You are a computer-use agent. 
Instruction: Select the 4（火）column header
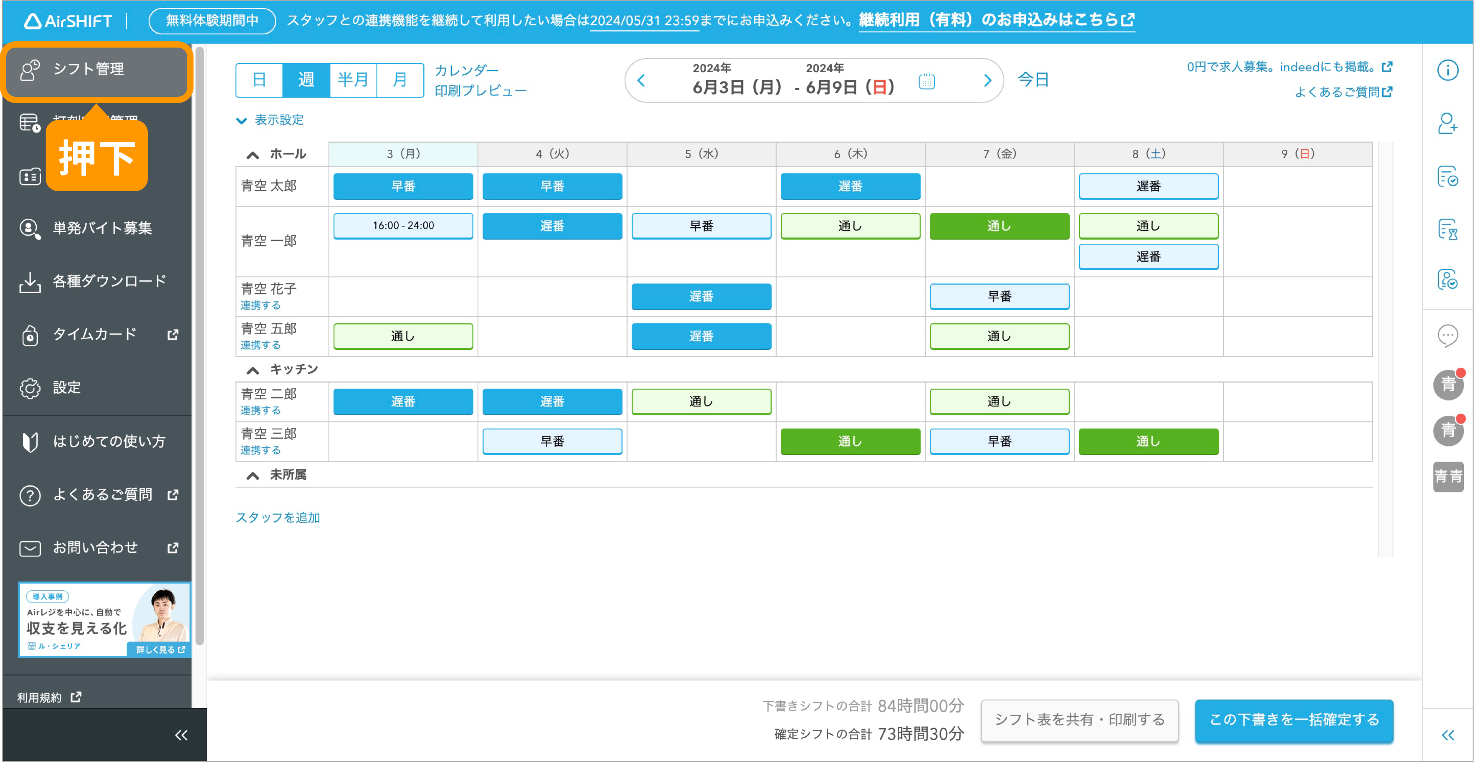[x=552, y=154]
